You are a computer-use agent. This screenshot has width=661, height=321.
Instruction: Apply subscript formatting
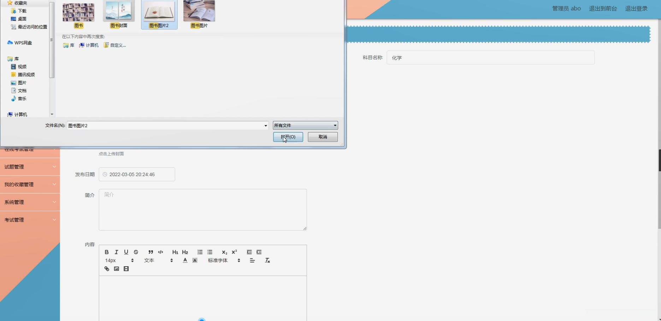coord(224,252)
